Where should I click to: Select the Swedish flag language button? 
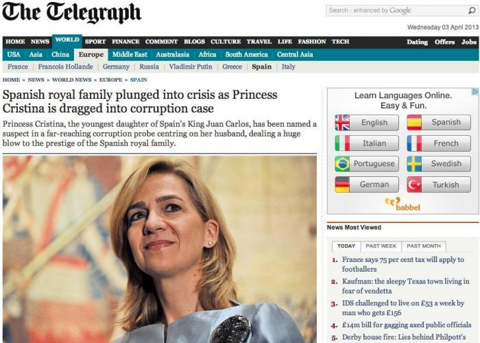(439, 164)
